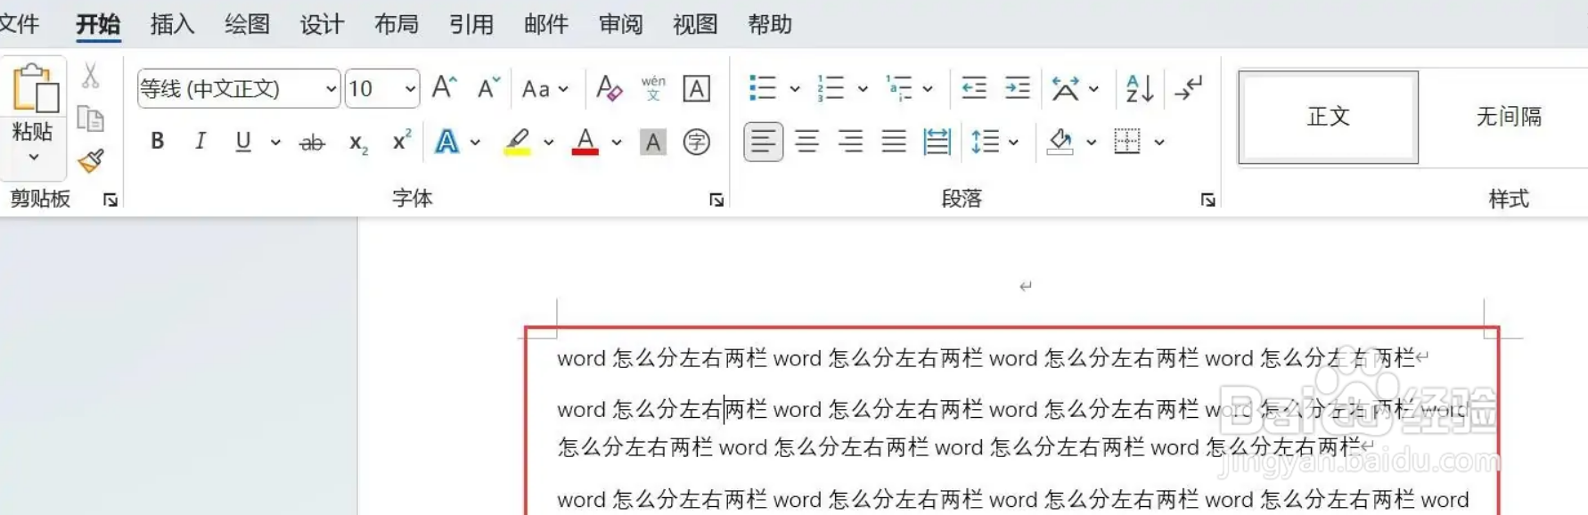
Task: Apply character border icon
Action: (x=696, y=88)
